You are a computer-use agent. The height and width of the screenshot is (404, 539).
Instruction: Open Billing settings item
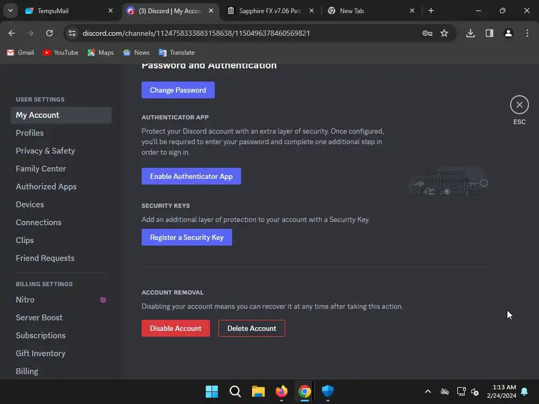pyautogui.click(x=61, y=371)
